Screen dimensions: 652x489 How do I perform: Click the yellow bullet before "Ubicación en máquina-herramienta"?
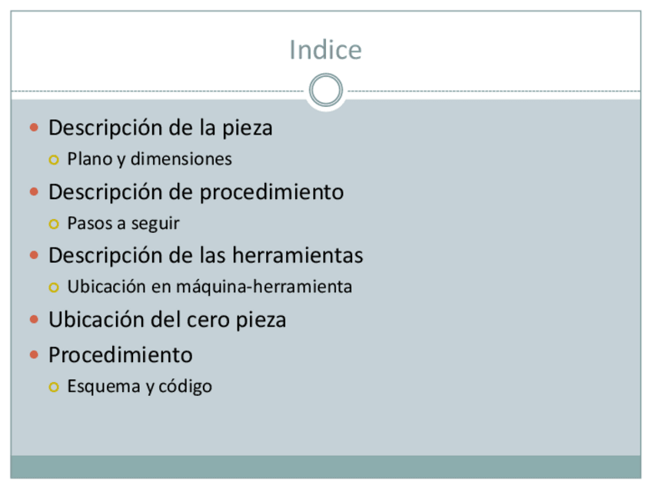click(x=53, y=288)
